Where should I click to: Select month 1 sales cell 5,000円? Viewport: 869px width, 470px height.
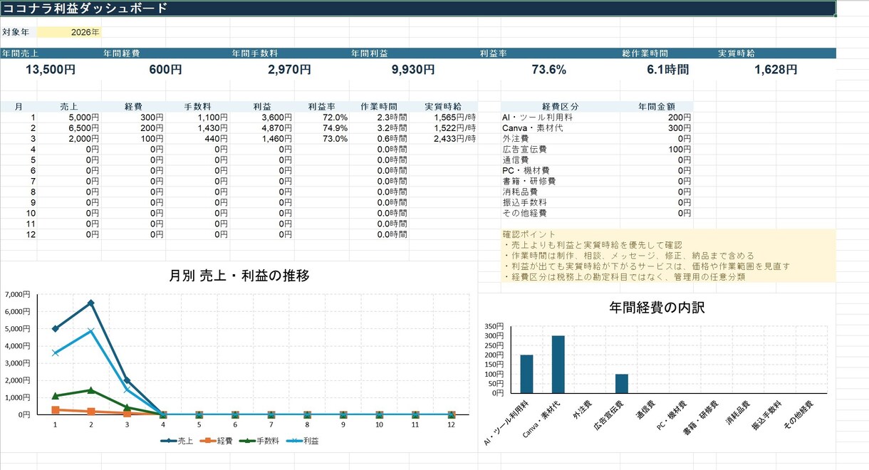point(69,117)
